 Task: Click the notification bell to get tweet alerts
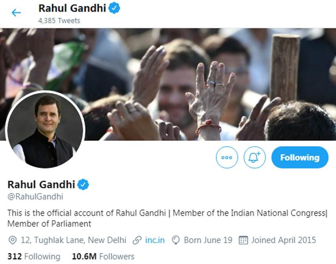point(254,157)
